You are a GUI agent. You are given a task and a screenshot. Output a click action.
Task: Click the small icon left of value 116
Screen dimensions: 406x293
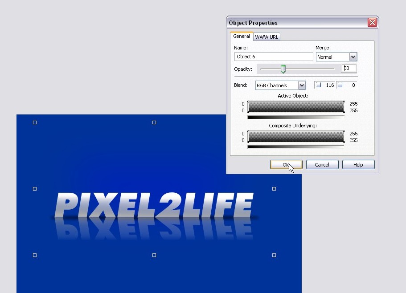pyautogui.click(x=319, y=85)
